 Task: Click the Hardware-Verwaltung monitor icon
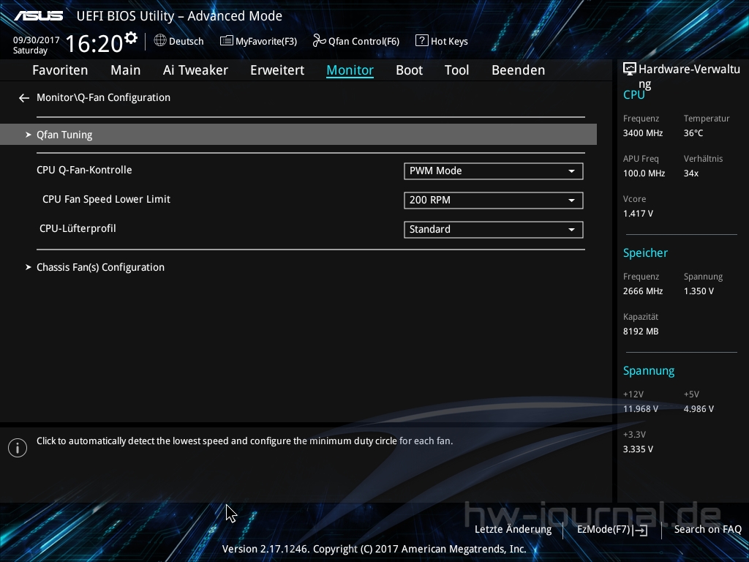pos(630,70)
